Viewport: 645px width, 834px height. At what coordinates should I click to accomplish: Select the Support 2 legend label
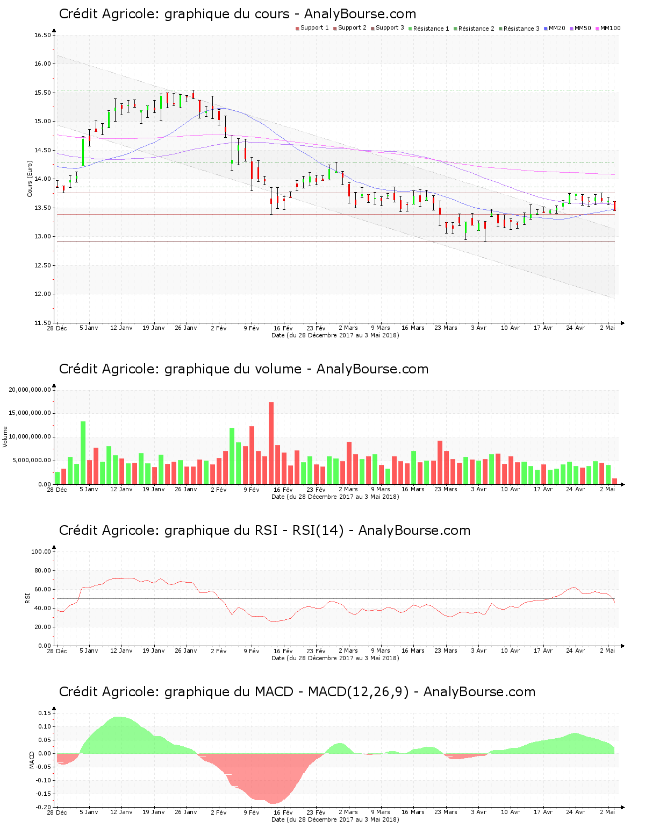pos(352,28)
